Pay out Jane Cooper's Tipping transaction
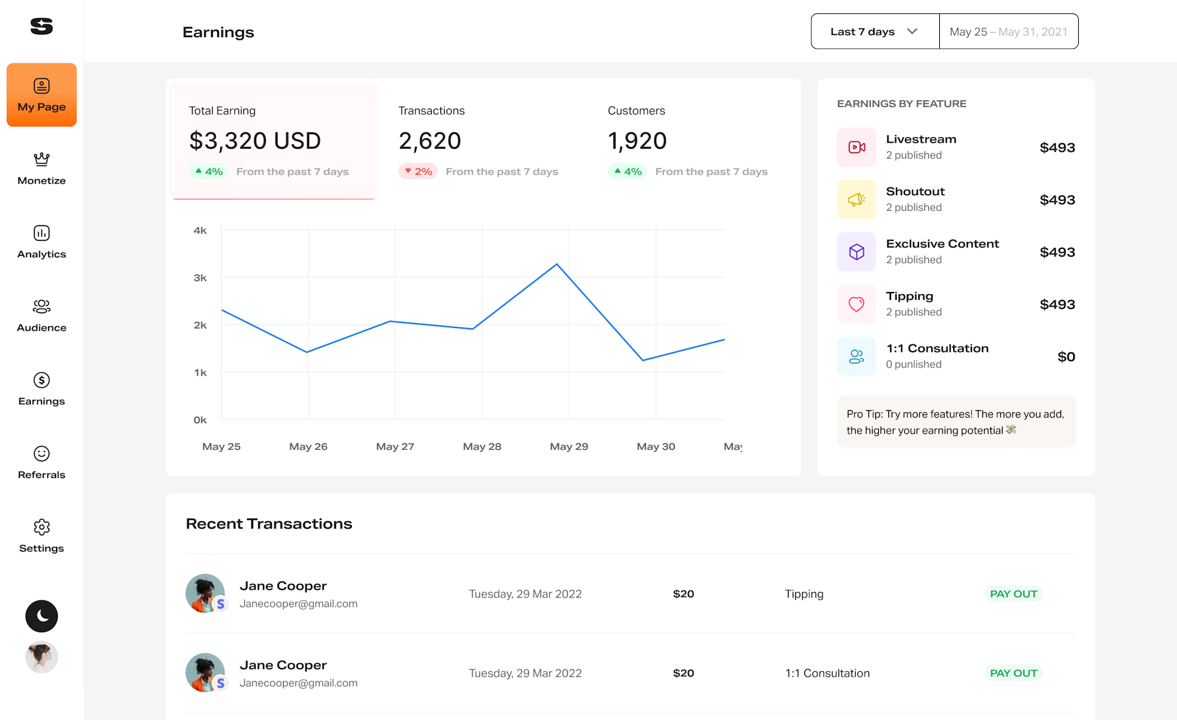 coord(1013,593)
